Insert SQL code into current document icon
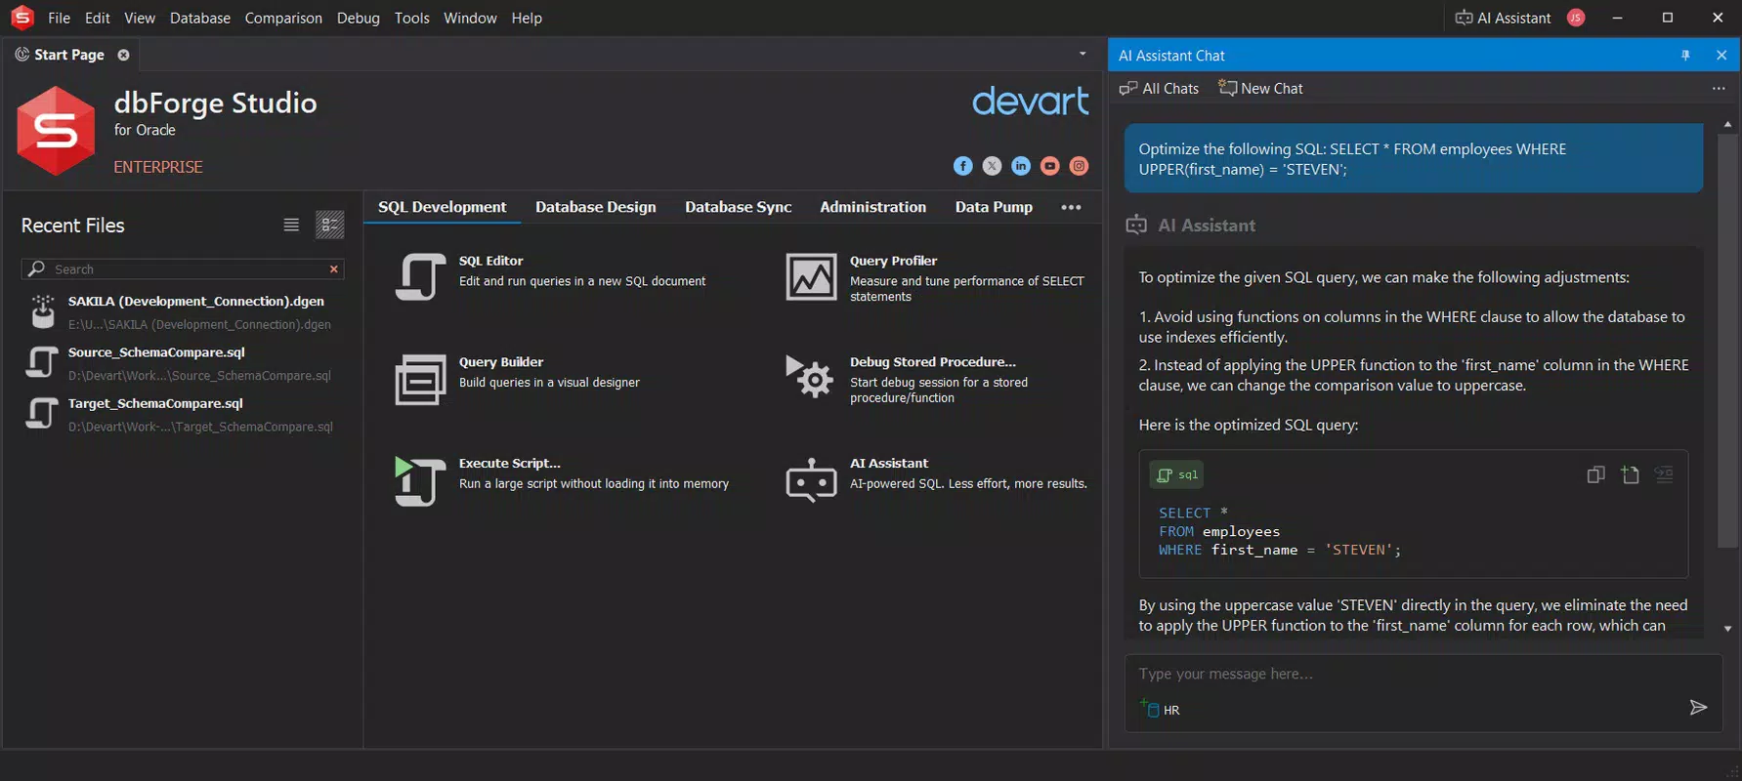Image resolution: width=1742 pixels, height=781 pixels. [x=1664, y=474]
